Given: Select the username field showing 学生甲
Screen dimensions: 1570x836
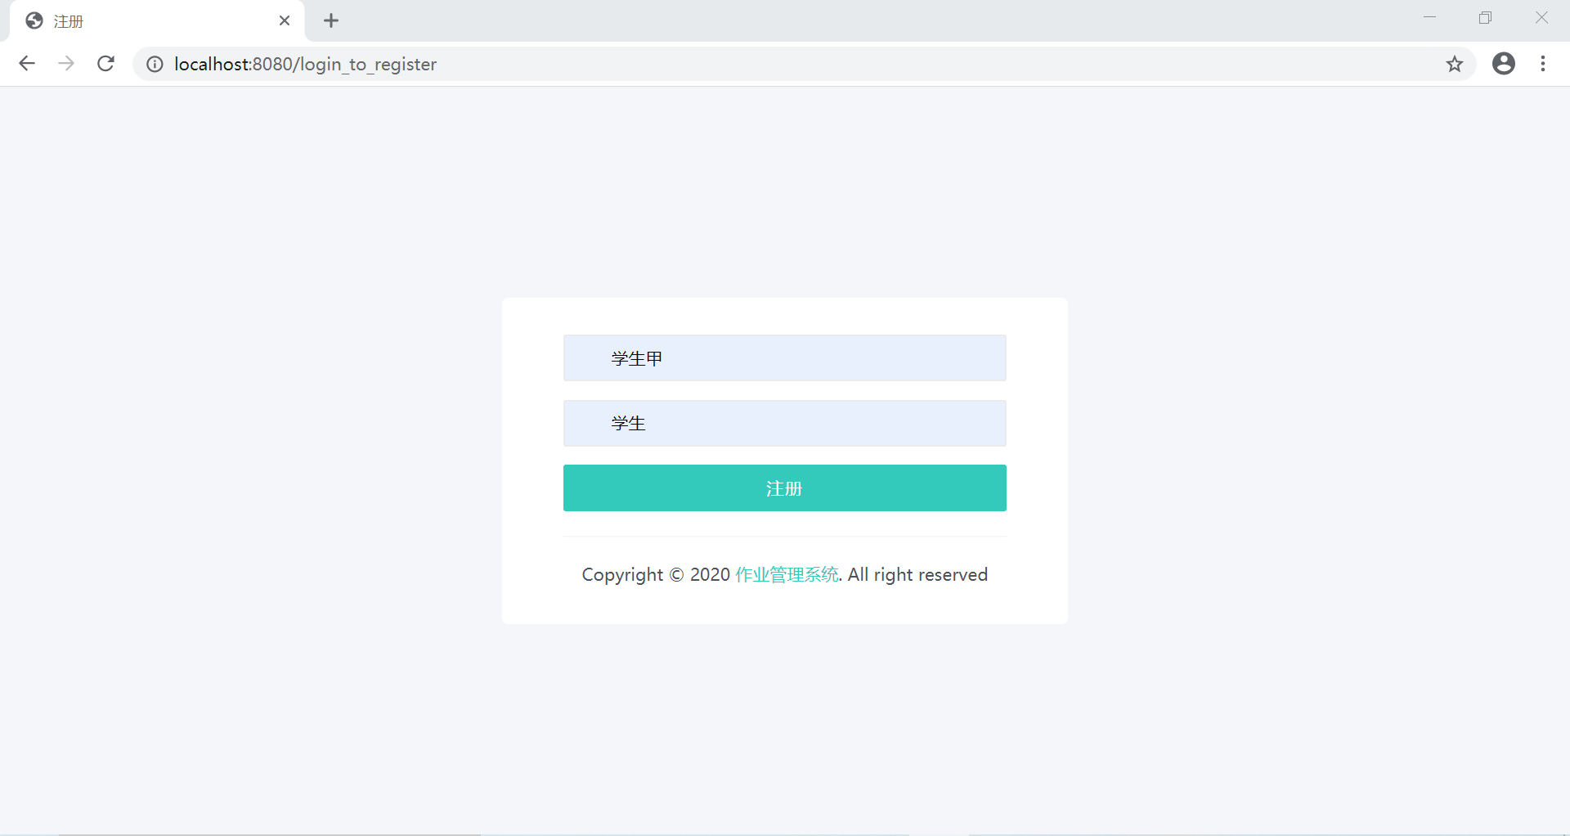Looking at the screenshot, I should [x=784, y=357].
